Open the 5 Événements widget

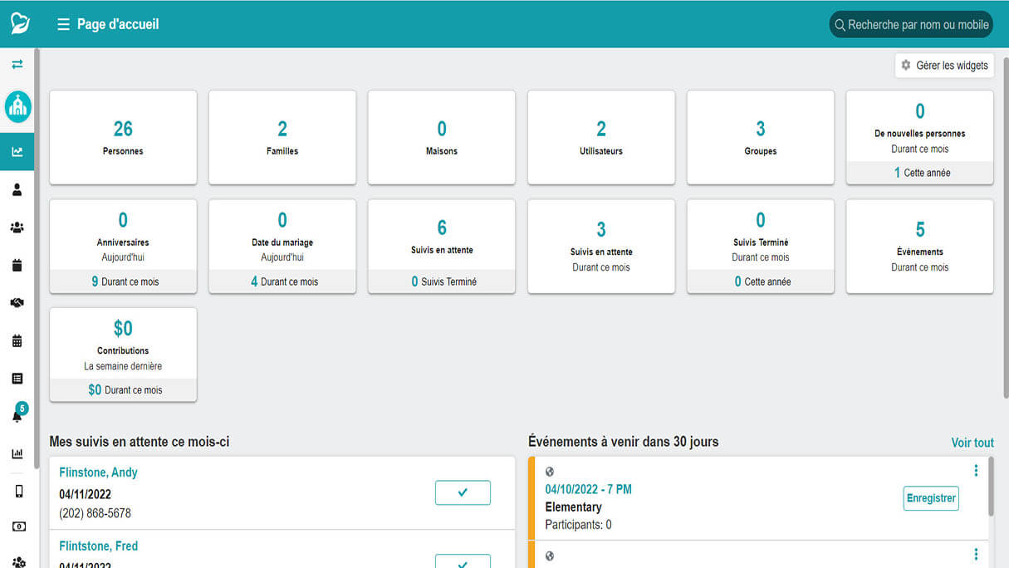[920, 246]
